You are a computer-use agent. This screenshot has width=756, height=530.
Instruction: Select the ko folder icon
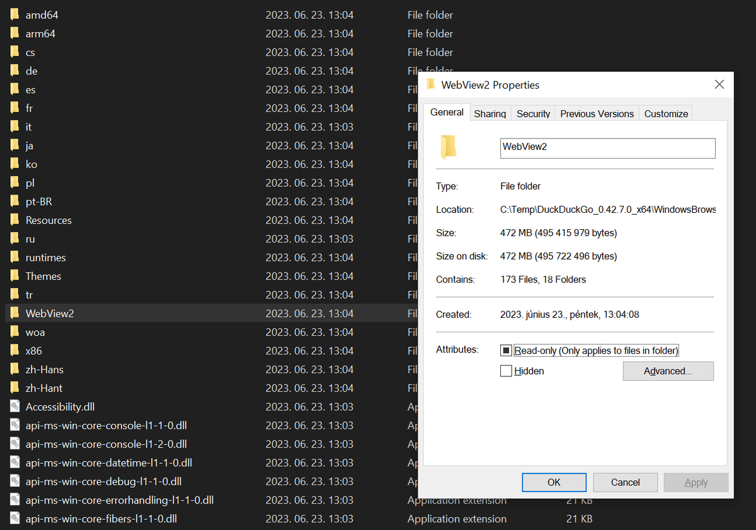(15, 164)
